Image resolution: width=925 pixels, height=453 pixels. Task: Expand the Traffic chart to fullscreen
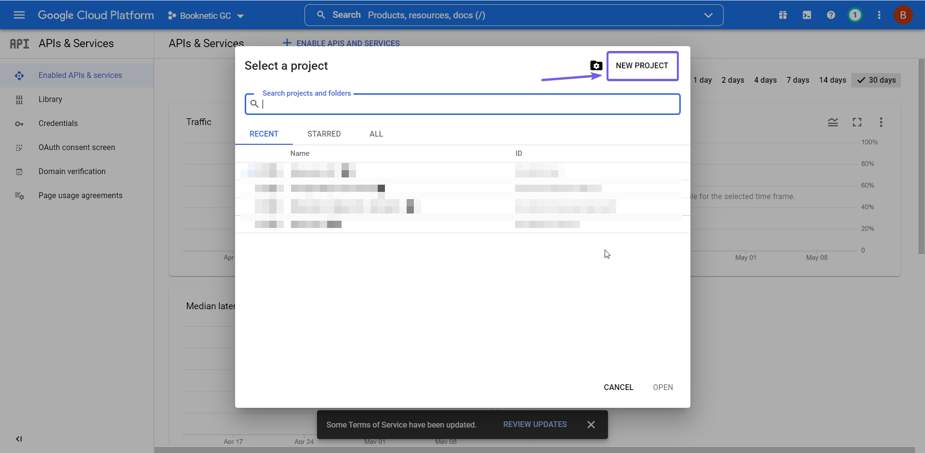857,122
